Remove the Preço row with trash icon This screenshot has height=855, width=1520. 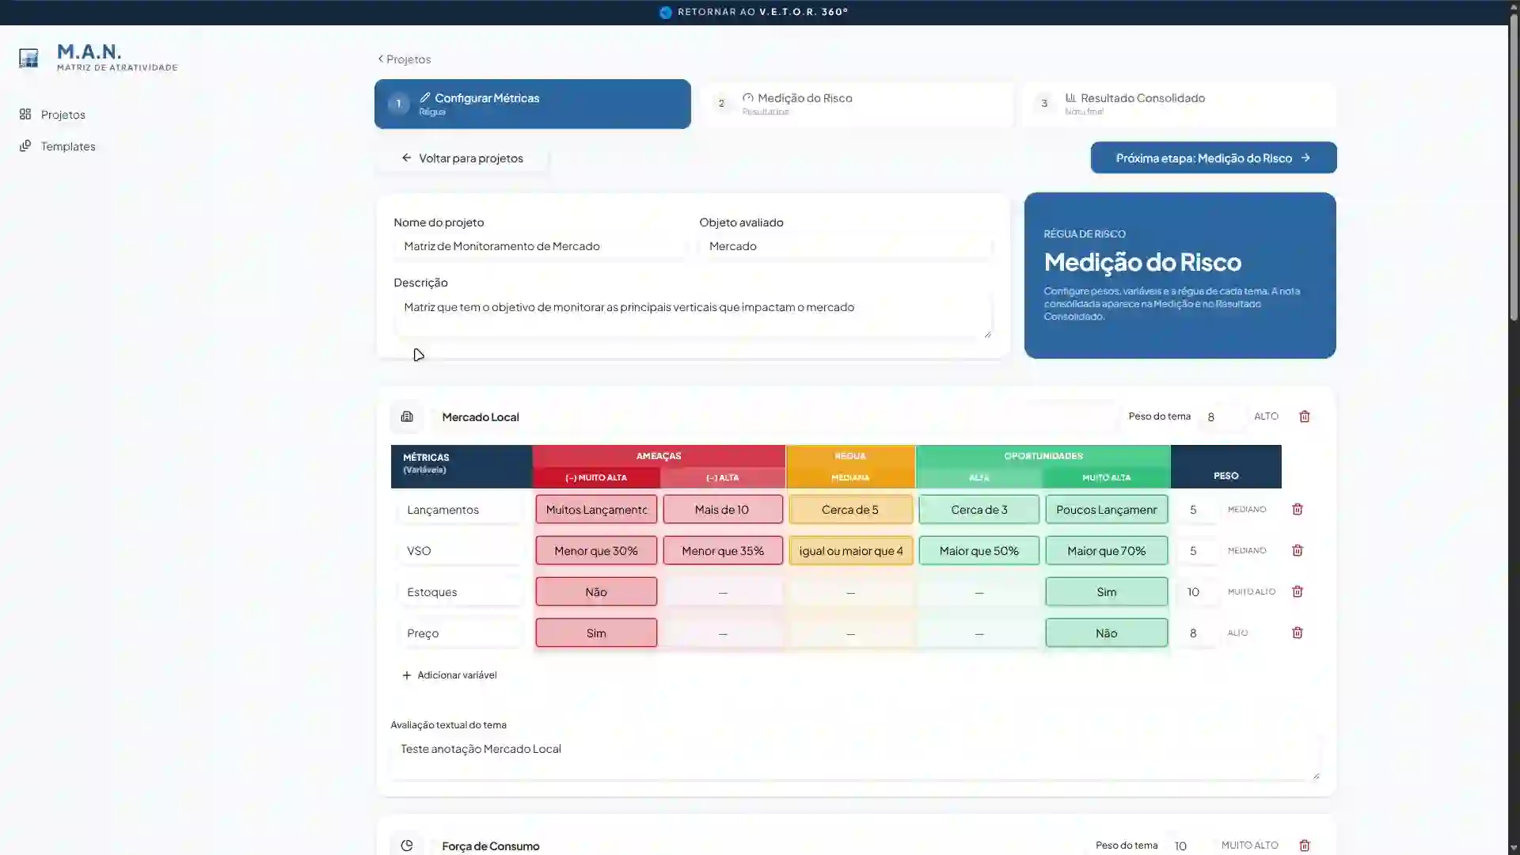[x=1298, y=633]
